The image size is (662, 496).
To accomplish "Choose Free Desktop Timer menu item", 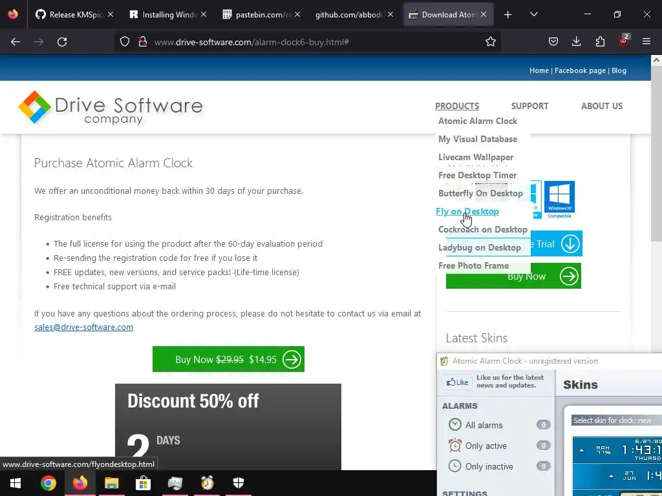I will pos(478,176).
